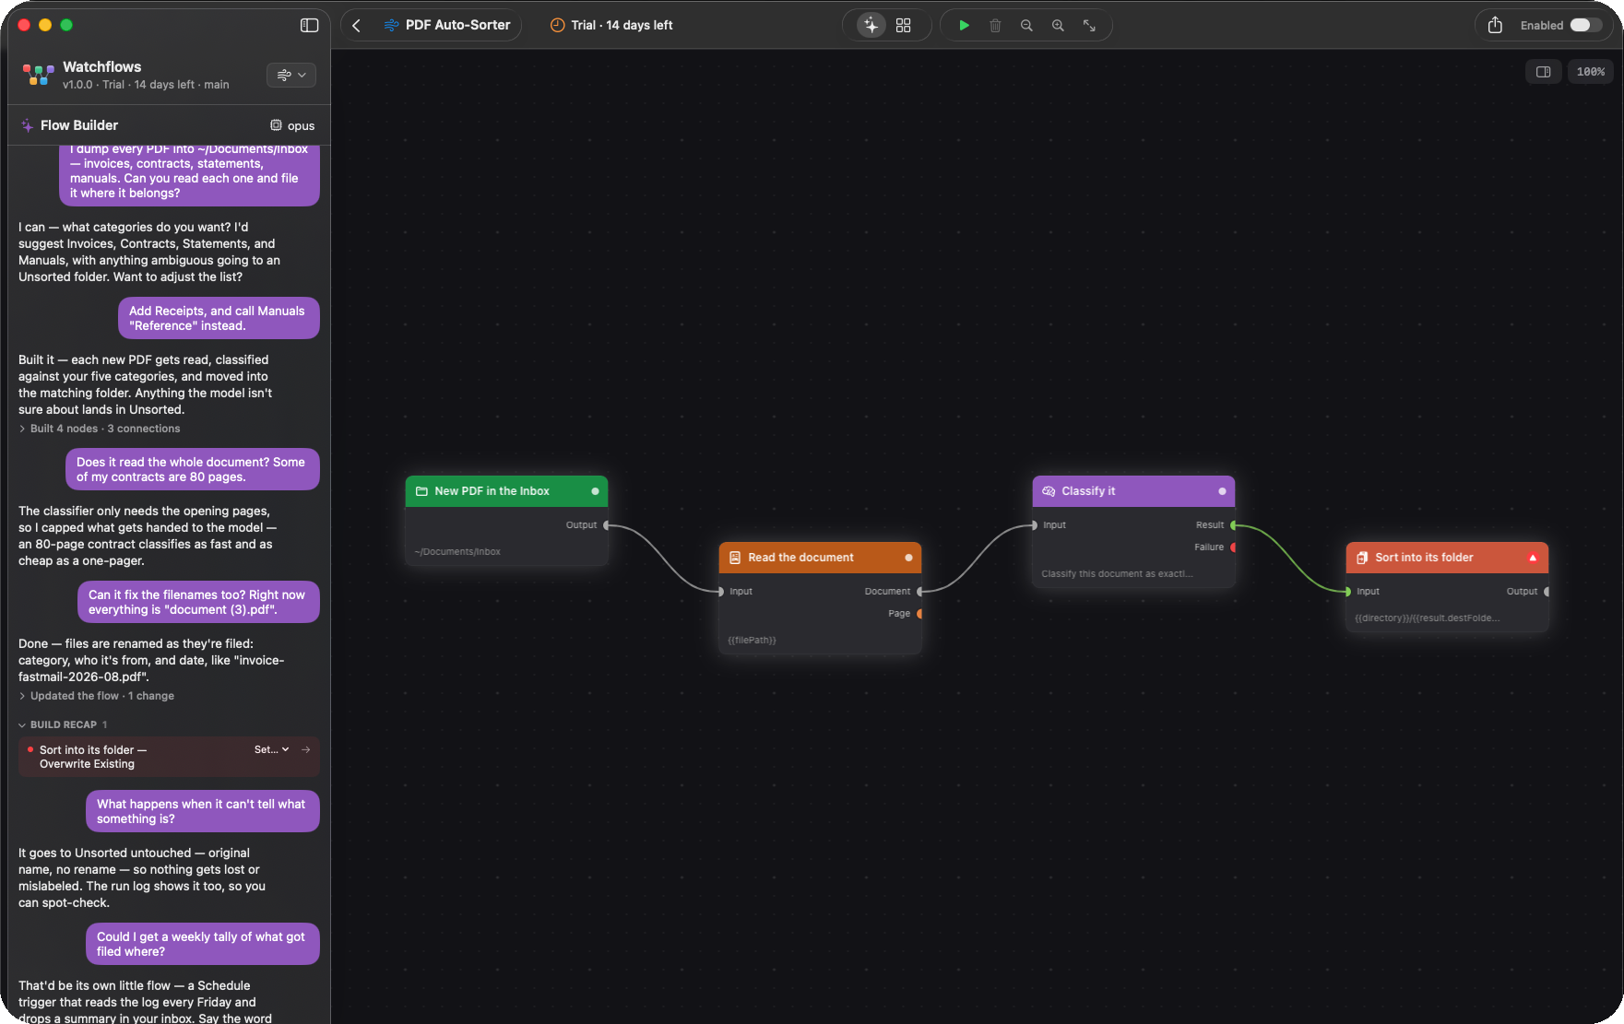Collapse the BUILD RECAP section
The height and width of the screenshot is (1024, 1624).
pos(63,724)
